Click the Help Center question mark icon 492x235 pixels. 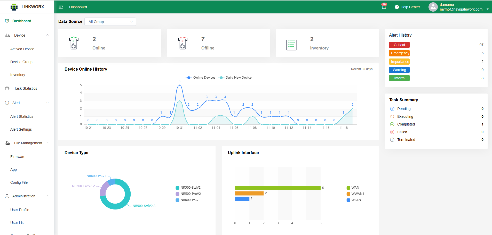pyautogui.click(x=397, y=7)
